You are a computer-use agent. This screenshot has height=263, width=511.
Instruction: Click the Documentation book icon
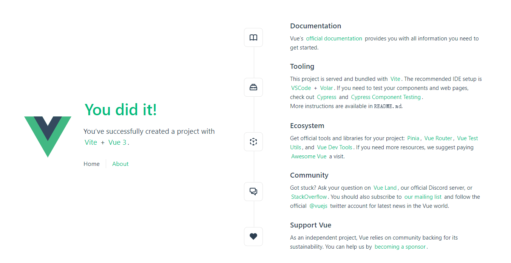pos(253,37)
